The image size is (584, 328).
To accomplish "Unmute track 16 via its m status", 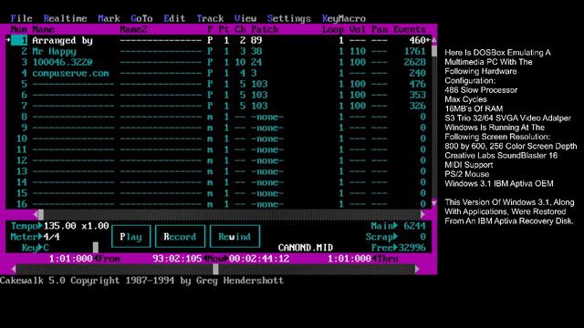I will pos(210,204).
